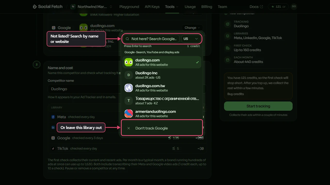
Task: Click the Meta library icon
Action: (x=53, y=117)
